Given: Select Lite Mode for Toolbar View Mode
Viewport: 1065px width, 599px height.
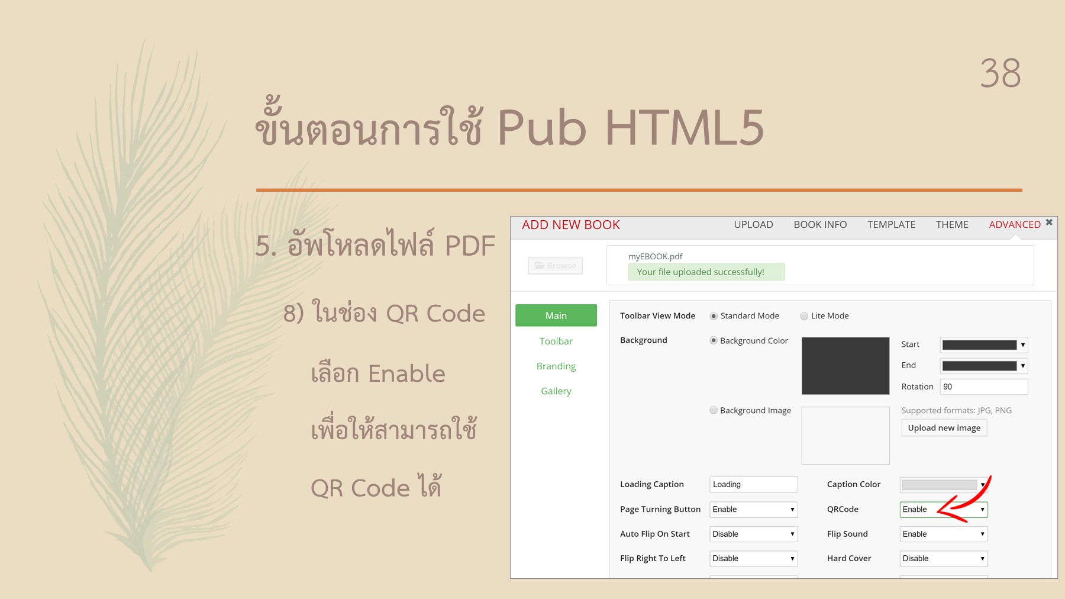Looking at the screenshot, I should pyautogui.click(x=804, y=316).
